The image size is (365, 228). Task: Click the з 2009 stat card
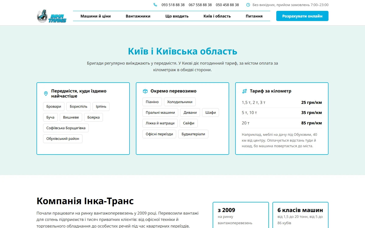click(241, 215)
